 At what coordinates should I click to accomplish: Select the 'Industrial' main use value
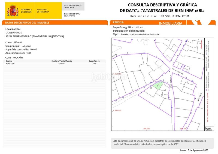[x=26, y=46]
